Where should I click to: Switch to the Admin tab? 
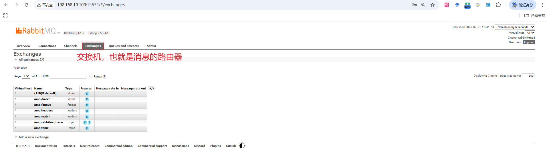(151, 46)
